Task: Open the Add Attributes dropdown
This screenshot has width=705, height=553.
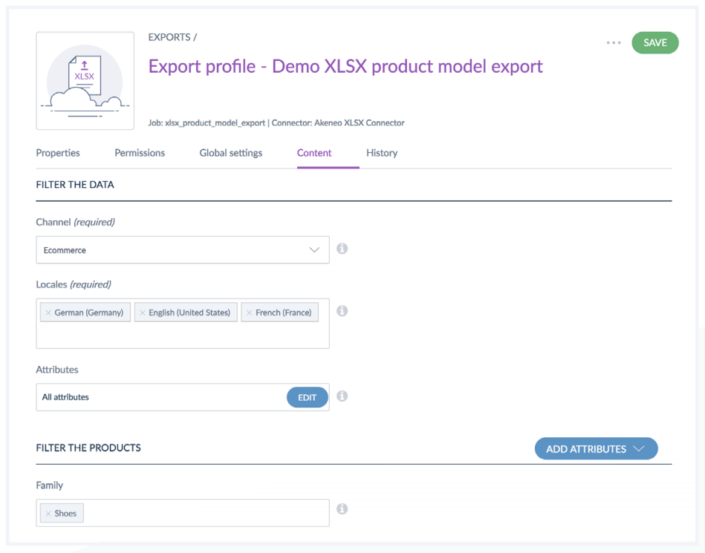Action: pyautogui.click(x=596, y=449)
